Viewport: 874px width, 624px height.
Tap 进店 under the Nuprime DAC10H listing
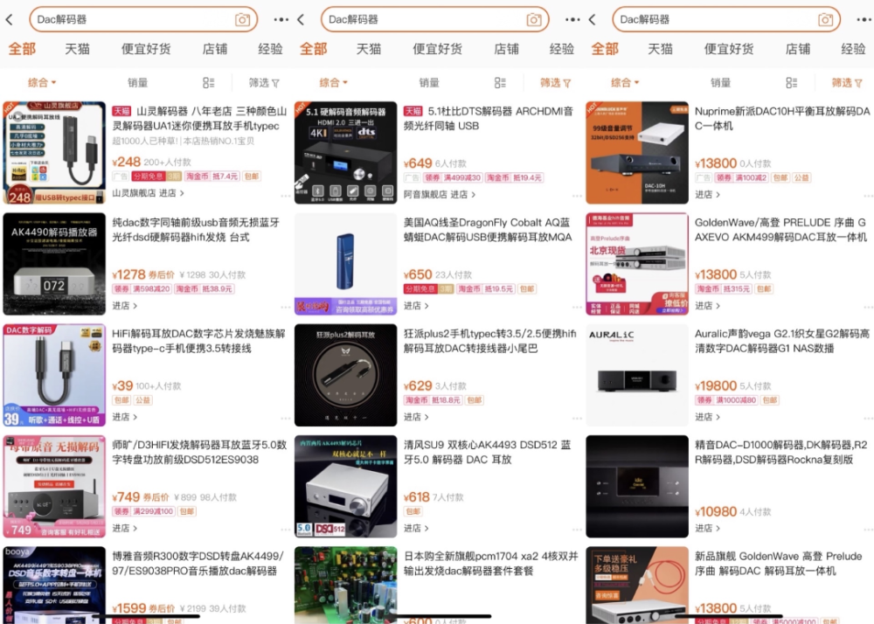coord(708,194)
